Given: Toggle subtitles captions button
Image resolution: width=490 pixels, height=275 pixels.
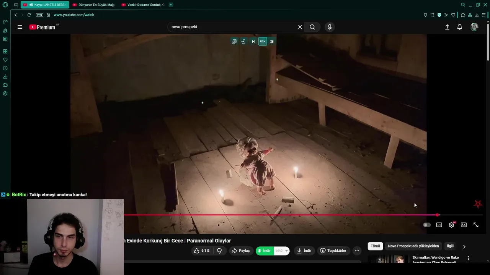Looking at the screenshot, I should (x=439, y=225).
